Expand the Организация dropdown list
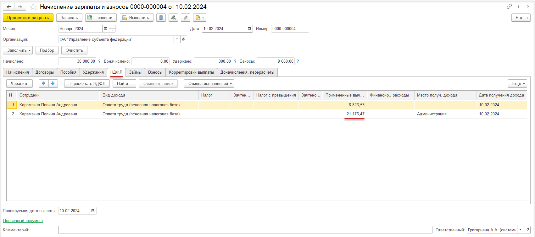Screen dimensions: 535x237 [177, 39]
